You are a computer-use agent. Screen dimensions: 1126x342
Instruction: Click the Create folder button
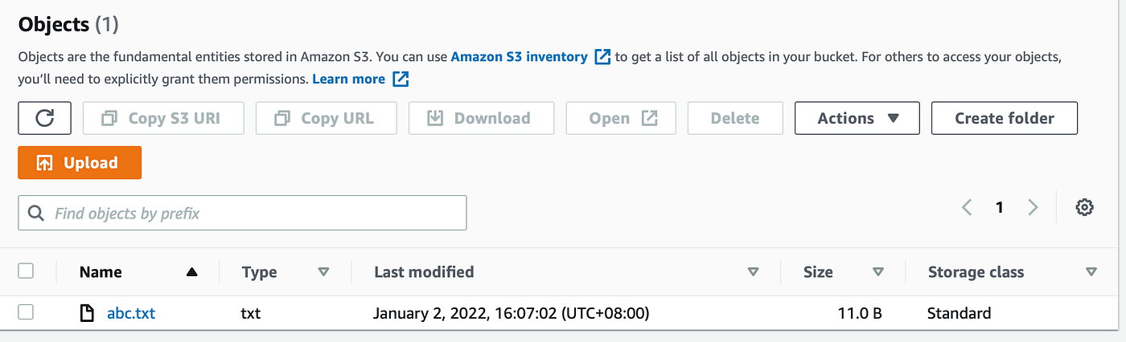point(1005,118)
